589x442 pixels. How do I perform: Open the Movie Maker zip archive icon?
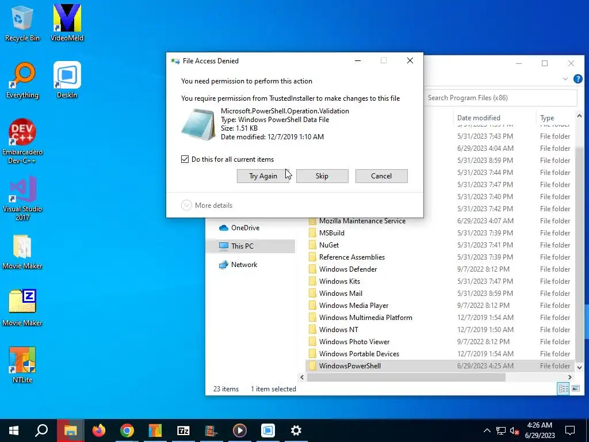click(22, 308)
